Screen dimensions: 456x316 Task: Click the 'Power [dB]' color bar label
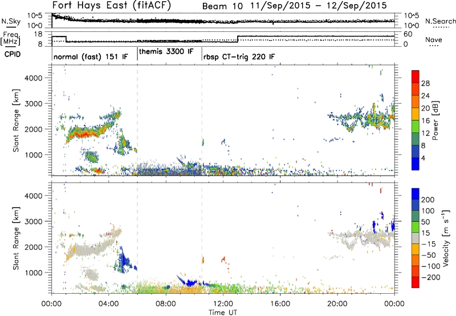[x=435, y=120]
